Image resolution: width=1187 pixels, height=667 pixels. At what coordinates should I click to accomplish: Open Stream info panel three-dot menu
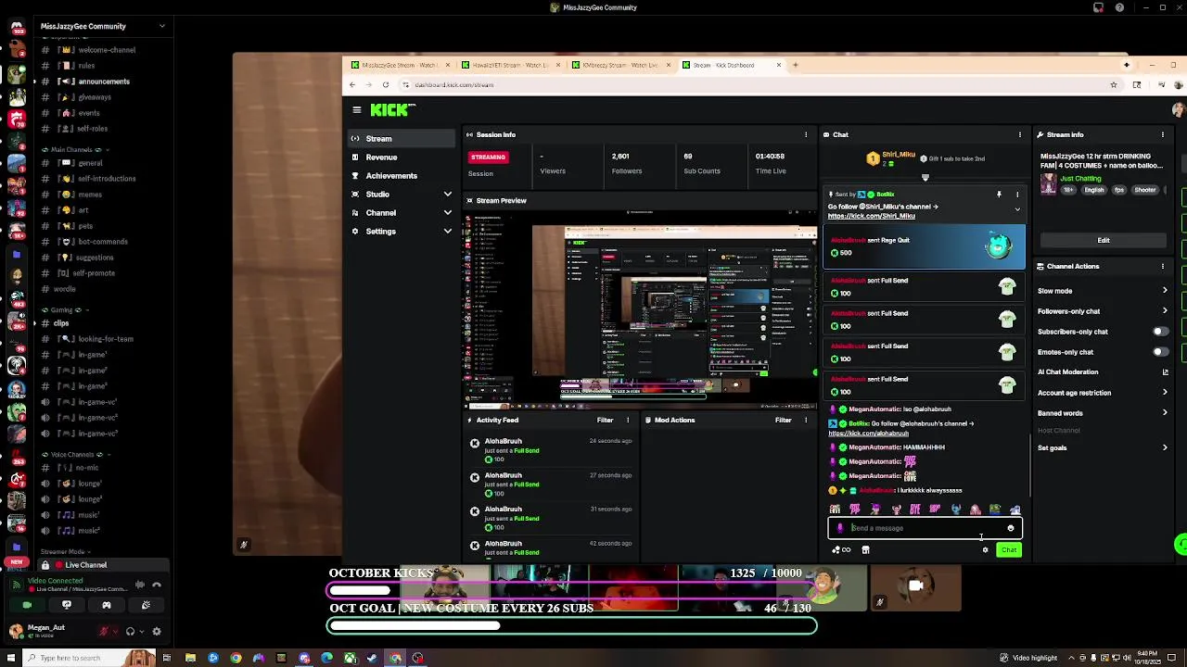(x=1163, y=134)
